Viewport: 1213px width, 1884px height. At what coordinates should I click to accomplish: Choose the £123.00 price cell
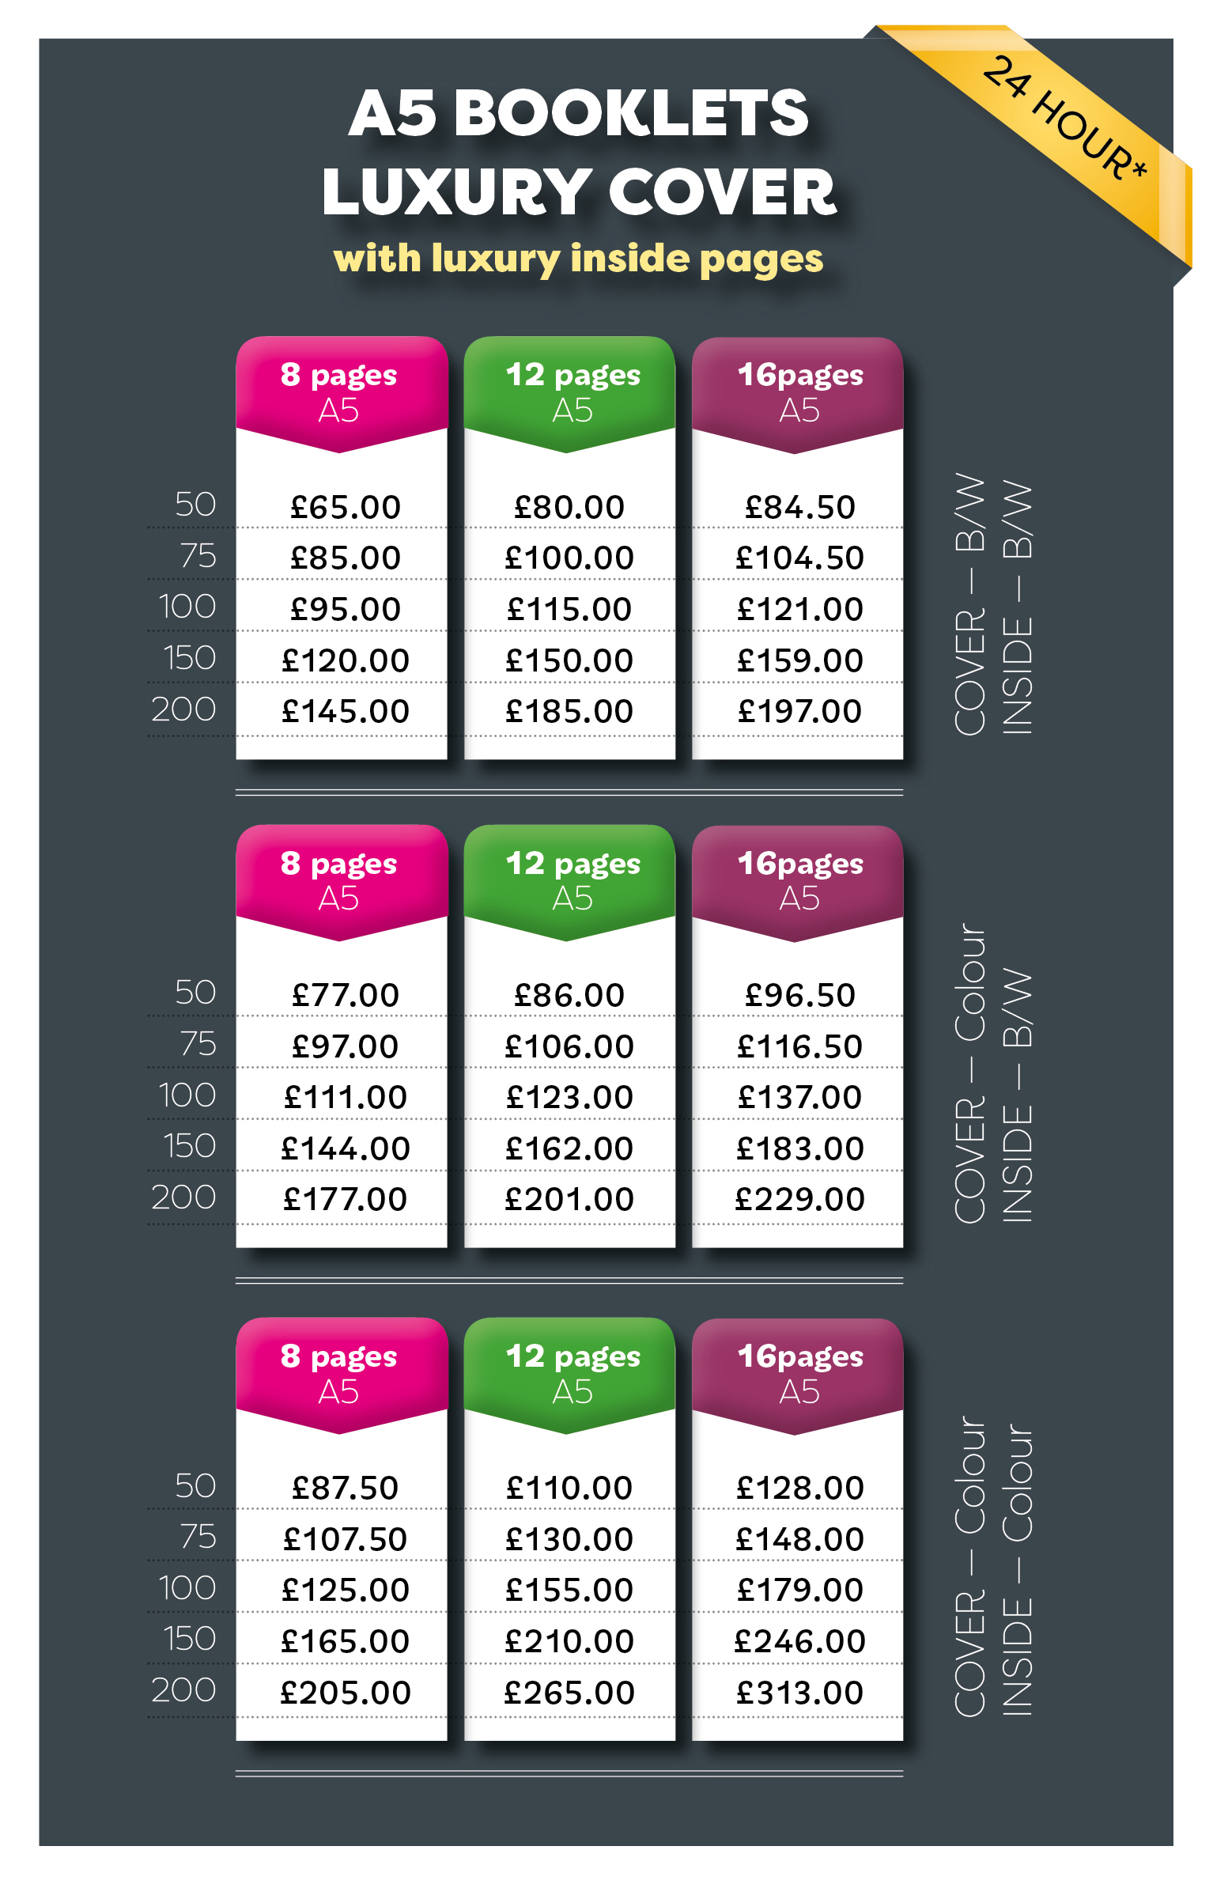coord(569,1098)
